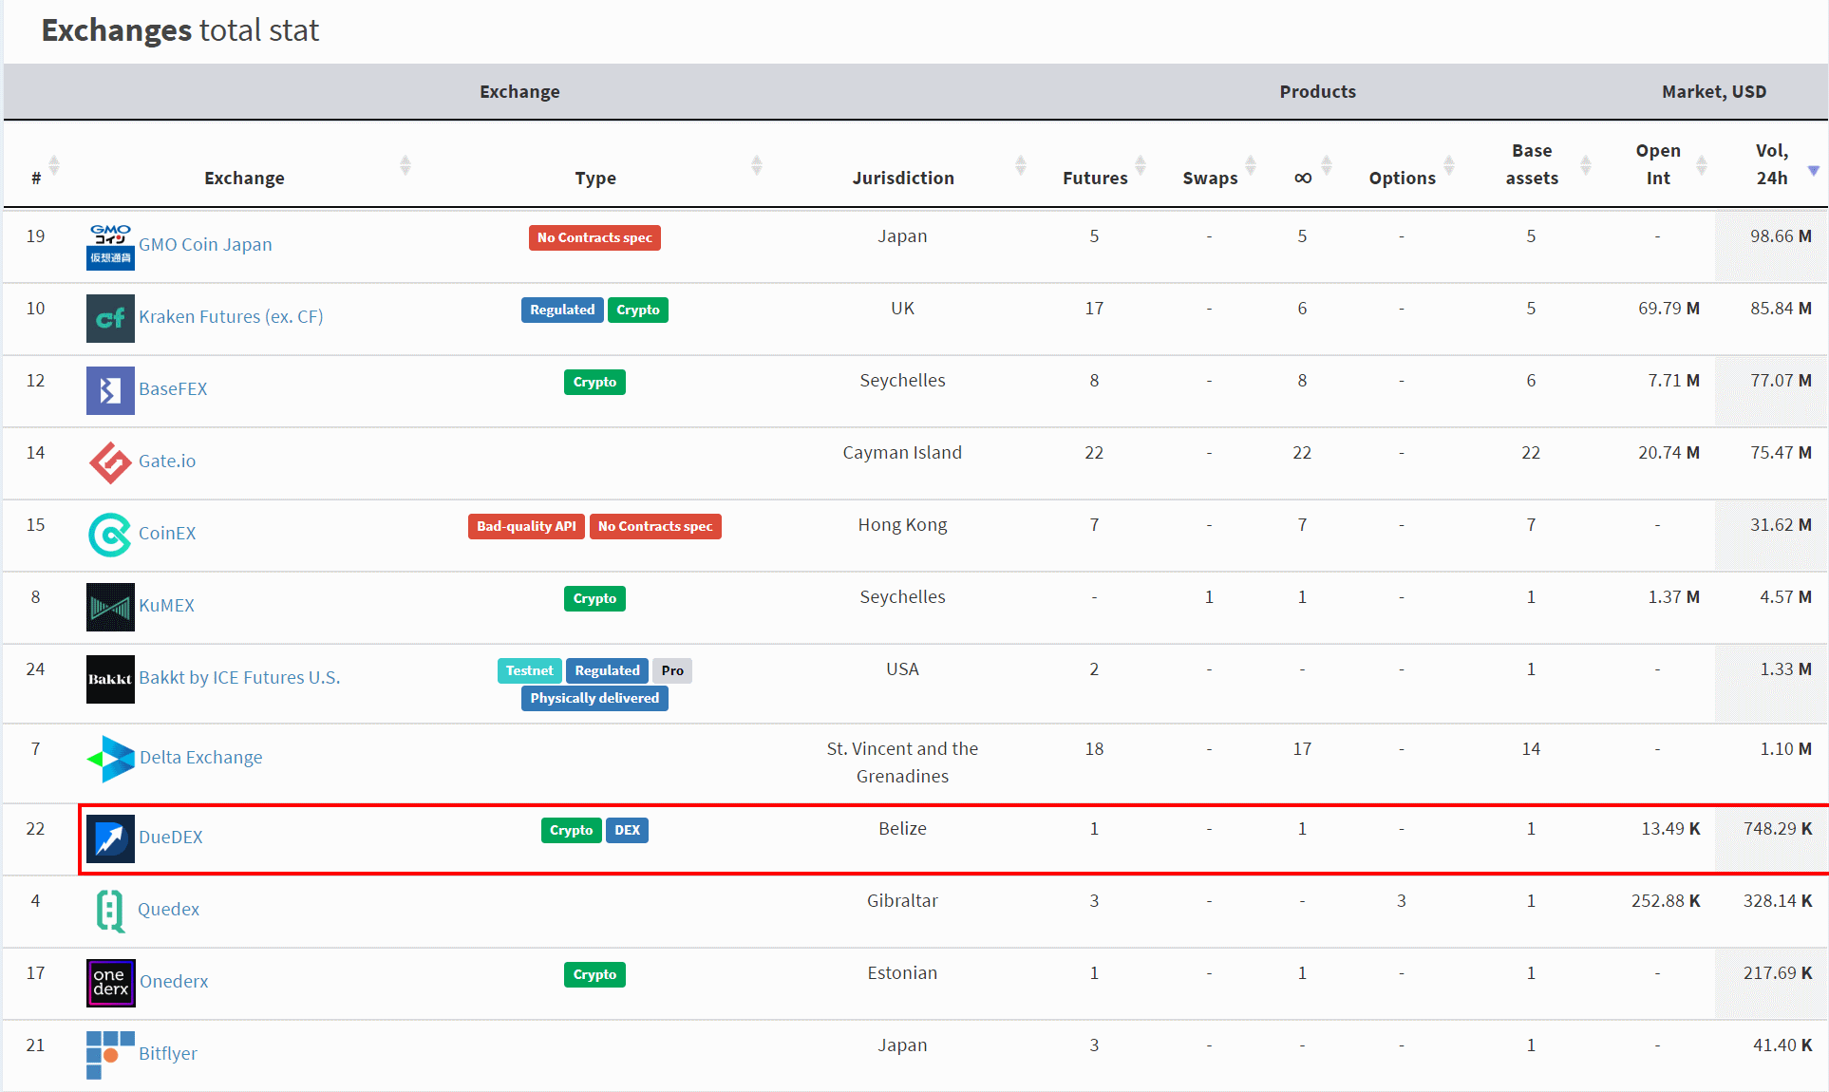Image resolution: width=1829 pixels, height=1092 pixels.
Task: Open KuMEX exchange link
Action: pyautogui.click(x=166, y=605)
